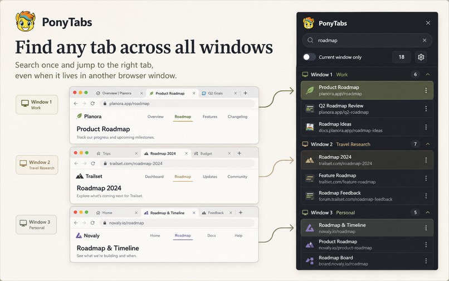Collapse the Window 3 Personal group
Screen dimensions: 449x281
pos(427,212)
